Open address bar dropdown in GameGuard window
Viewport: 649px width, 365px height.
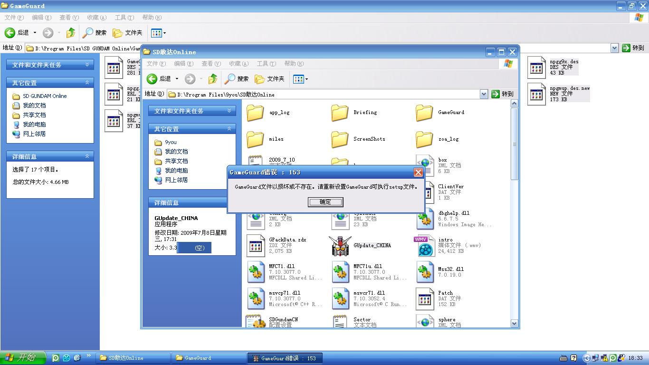click(614, 48)
